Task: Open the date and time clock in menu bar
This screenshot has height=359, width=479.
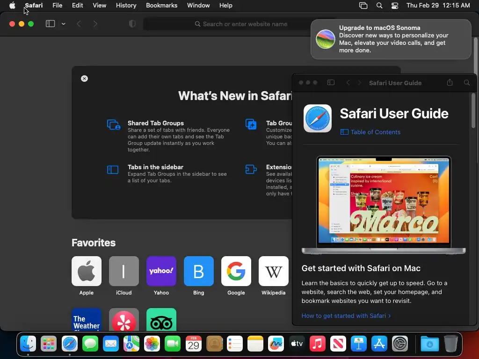Action: (x=438, y=6)
